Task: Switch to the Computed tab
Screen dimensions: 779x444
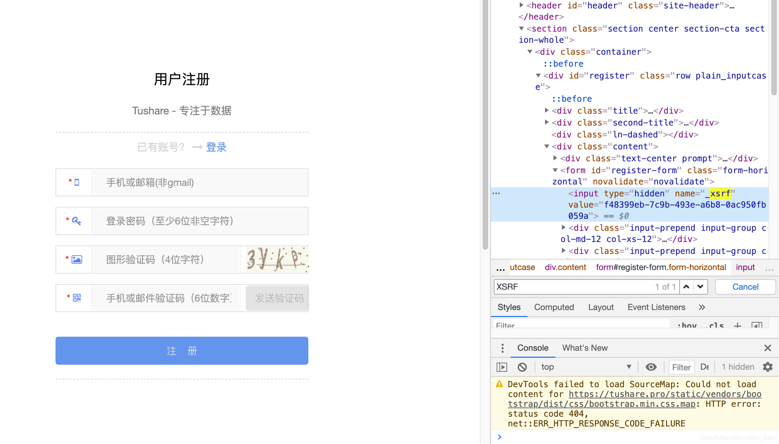Action: coord(554,307)
